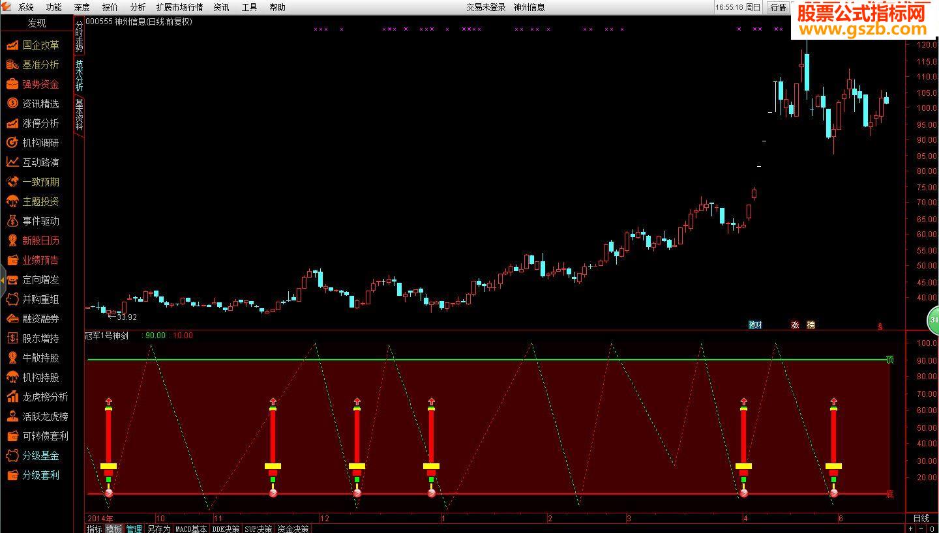This screenshot has width=939, height=533.
Task: Click the 涨 marker icon on chart
Action: click(795, 324)
